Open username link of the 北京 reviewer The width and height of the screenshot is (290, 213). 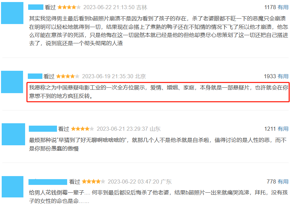point(35,76)
